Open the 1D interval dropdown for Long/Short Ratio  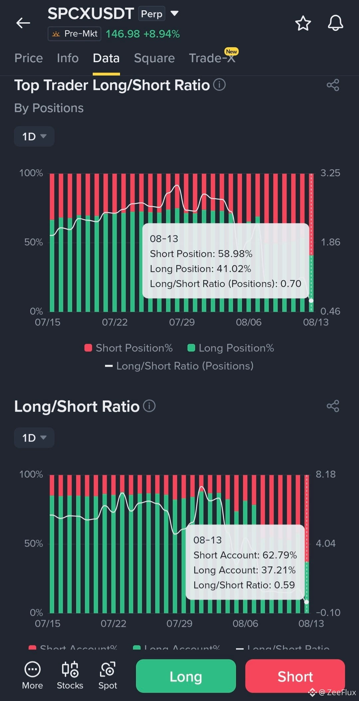(x=34, y=438)
